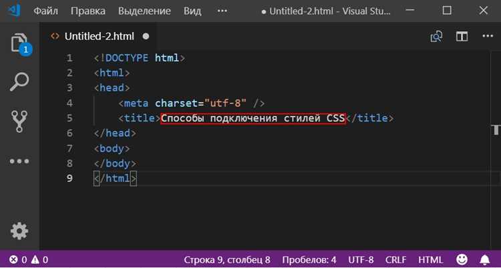Click the warnings count in status bar
Viewport: 501px width, 268px height.
40,259
